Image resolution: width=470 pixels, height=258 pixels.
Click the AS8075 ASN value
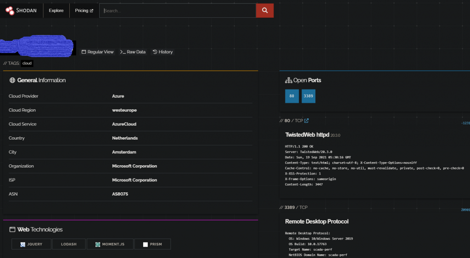point(120,194)
